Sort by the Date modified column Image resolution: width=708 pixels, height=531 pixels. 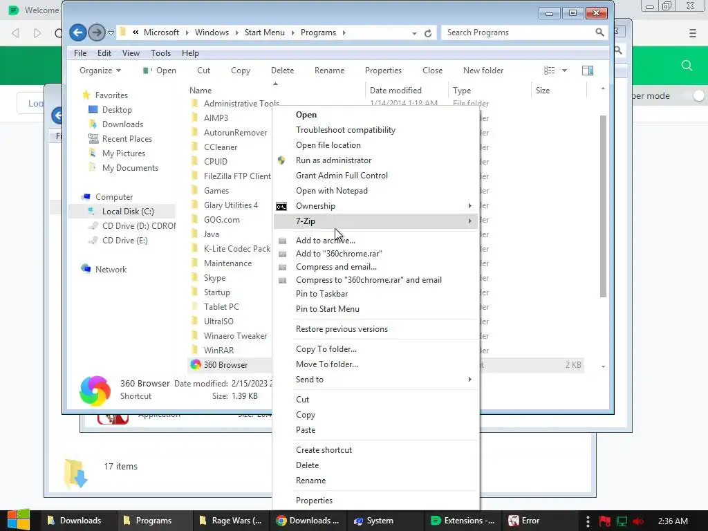[395, 91]
